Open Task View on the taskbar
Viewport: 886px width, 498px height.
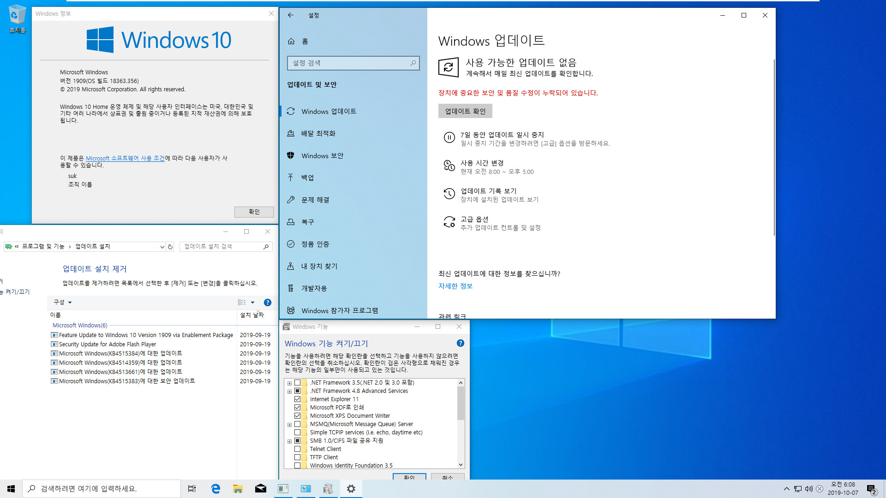click(x=192, y=489)
